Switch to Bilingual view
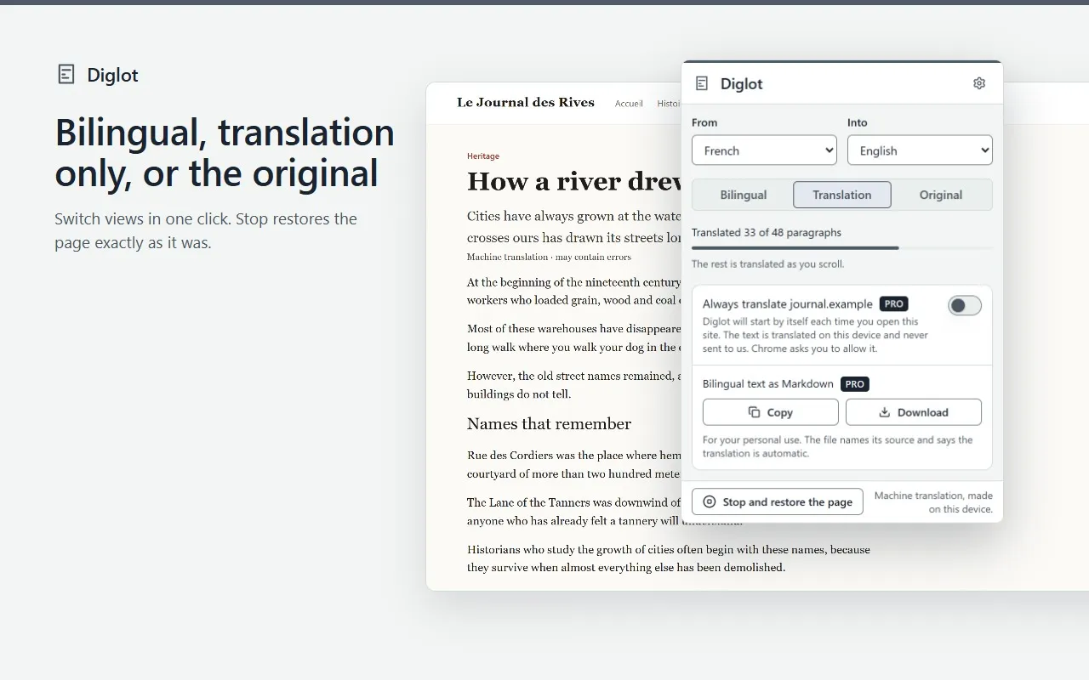1089x680 pixels. 744,195
